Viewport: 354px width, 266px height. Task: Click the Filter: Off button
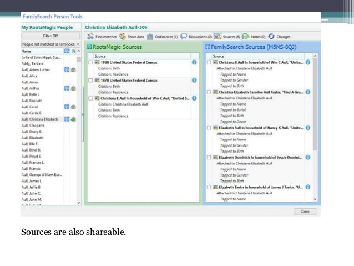tap(50, 36)
